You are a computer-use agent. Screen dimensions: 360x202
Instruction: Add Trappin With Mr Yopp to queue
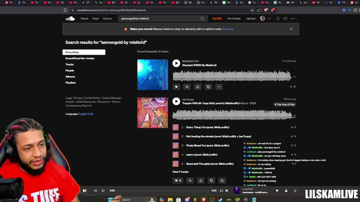click(x=222, y=181)
